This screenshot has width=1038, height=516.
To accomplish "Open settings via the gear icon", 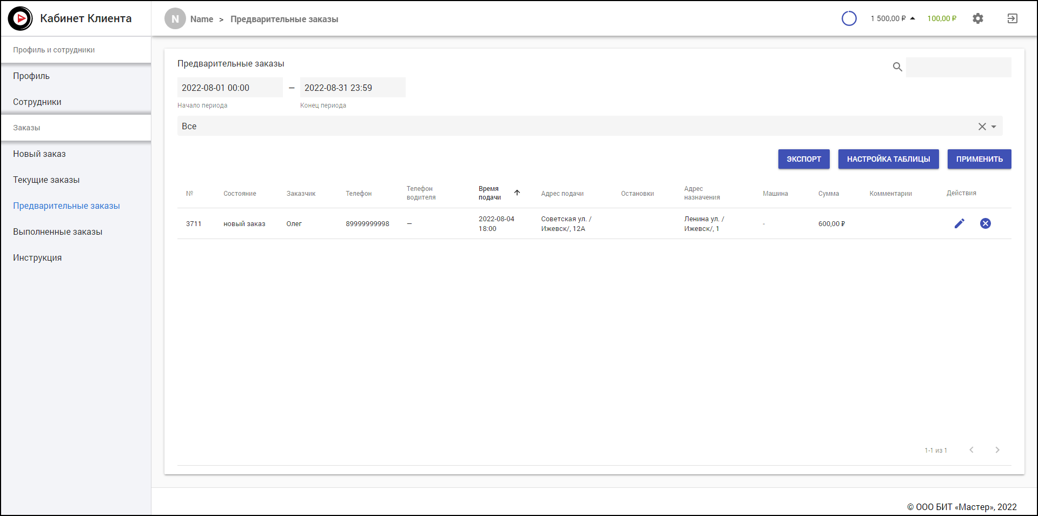I will 977,18.
